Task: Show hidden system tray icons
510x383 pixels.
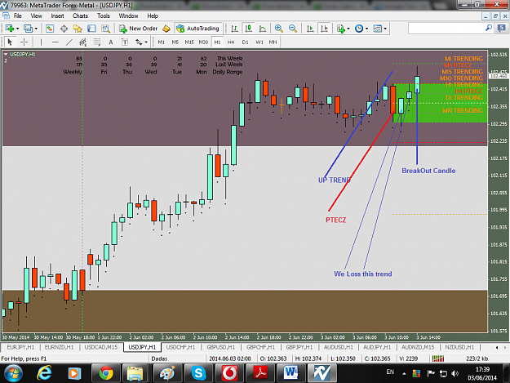Action: pos(404,373)
